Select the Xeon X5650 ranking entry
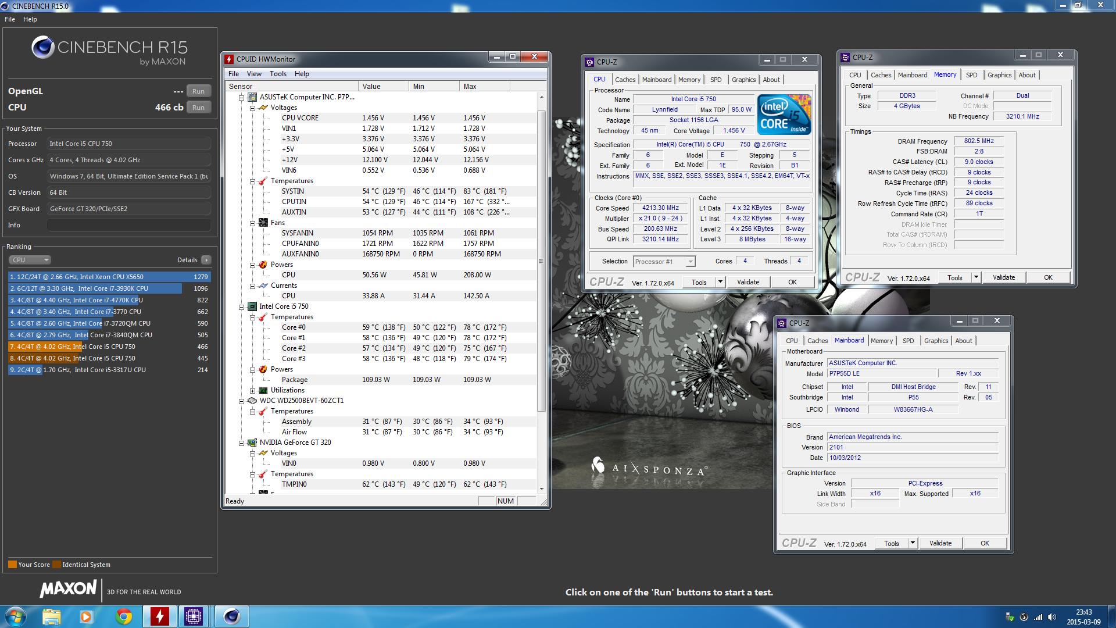1116x628 pixels. (x=109, y=277)
